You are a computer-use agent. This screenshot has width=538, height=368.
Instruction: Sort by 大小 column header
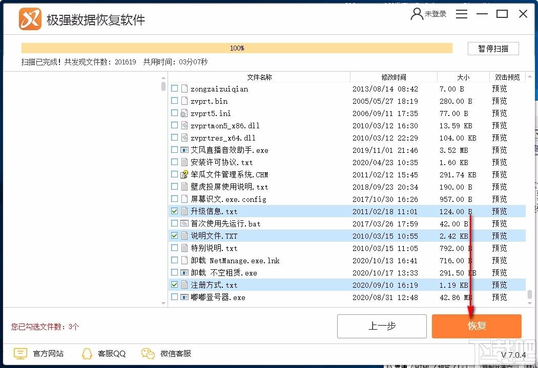pos(463,77)
